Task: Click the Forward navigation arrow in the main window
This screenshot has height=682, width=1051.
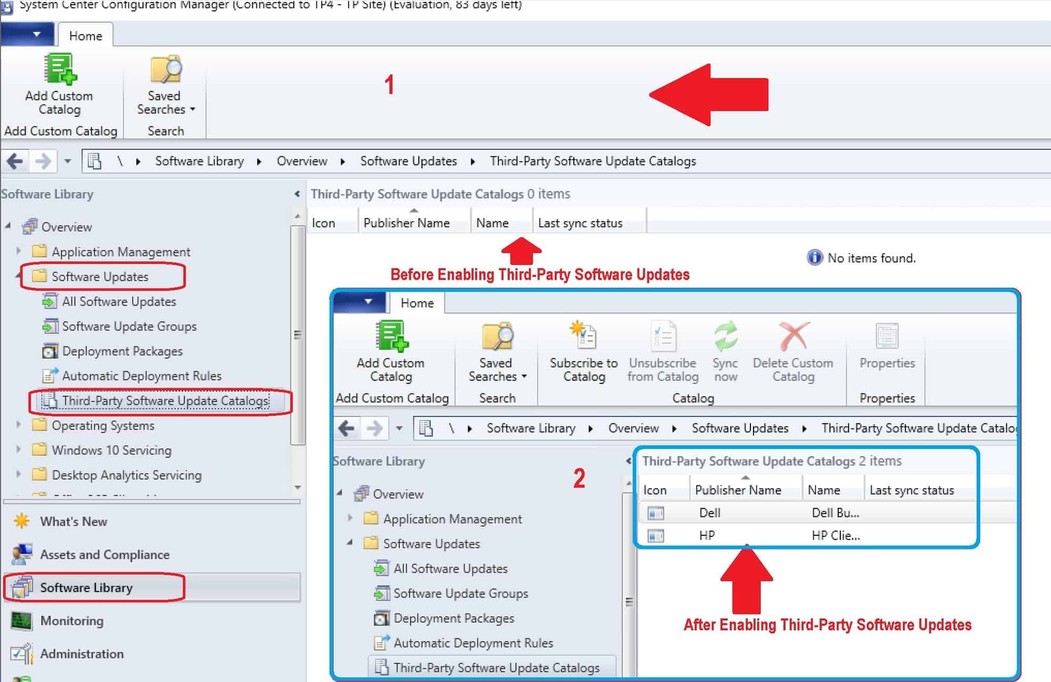Action: 43,161
